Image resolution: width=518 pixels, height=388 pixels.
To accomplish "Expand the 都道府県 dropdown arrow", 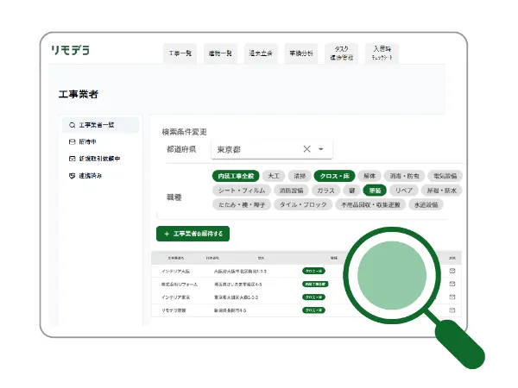I will coord(320,149).
